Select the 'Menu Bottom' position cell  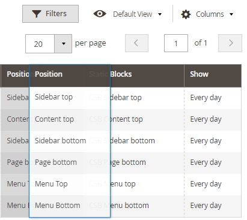point(70,206)
